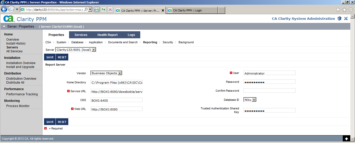Screen dimensions: 355x143
Task: Click the bottom SAVE button
Action: coord(50,122)
